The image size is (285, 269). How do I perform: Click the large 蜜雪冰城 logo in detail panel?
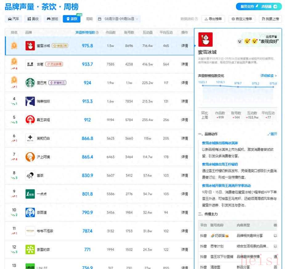pos(205,39)
